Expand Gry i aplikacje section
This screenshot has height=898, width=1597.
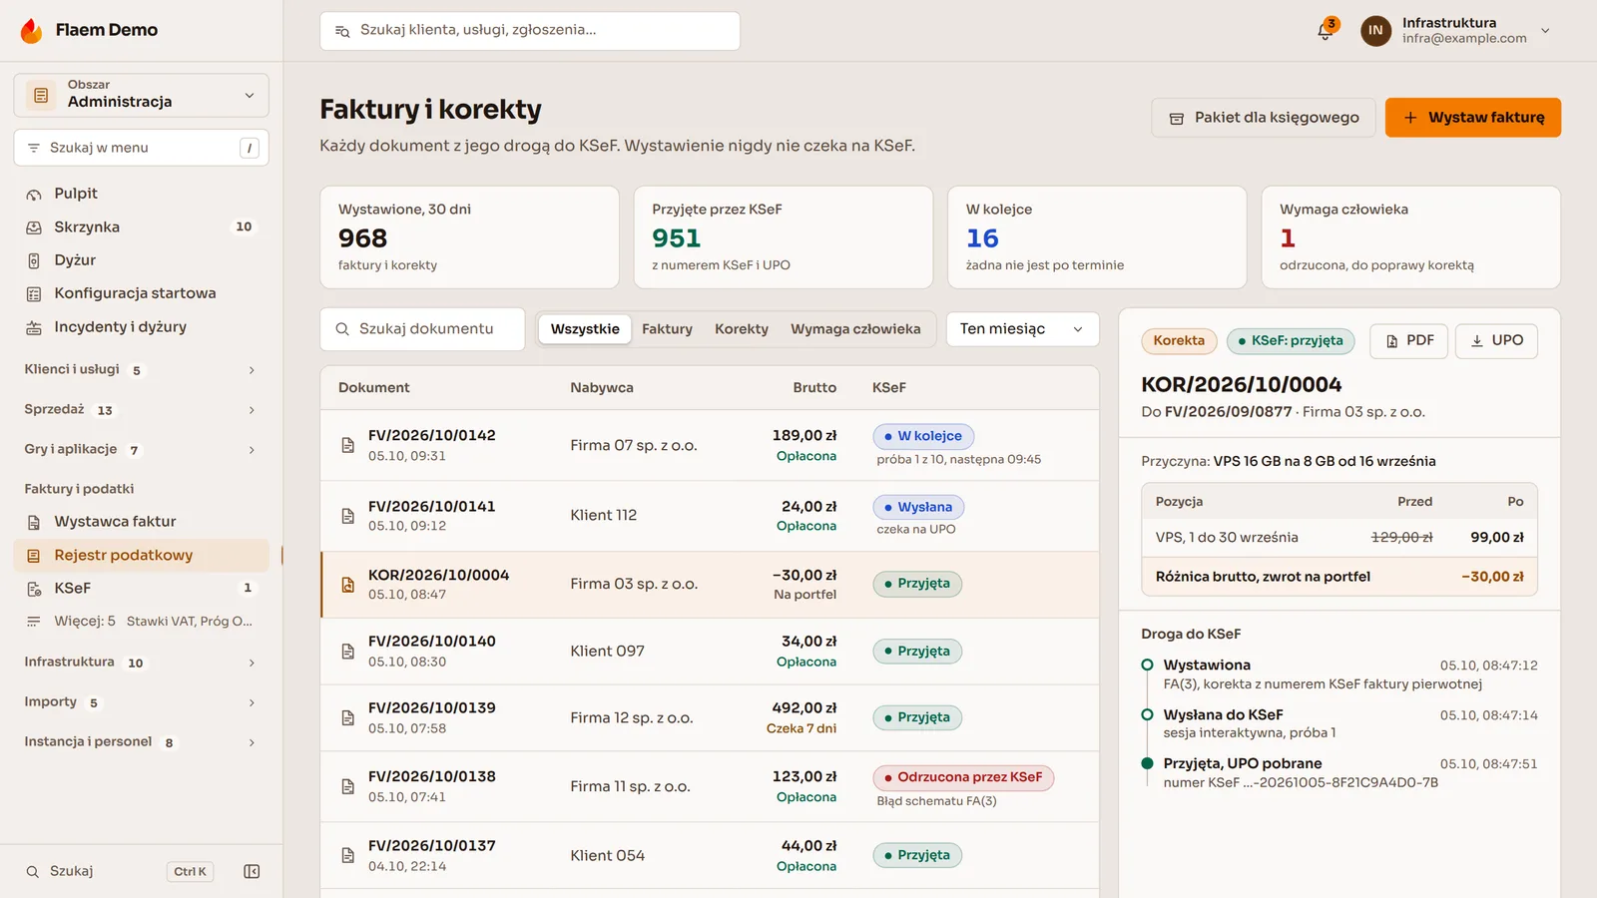pos(142,450)
